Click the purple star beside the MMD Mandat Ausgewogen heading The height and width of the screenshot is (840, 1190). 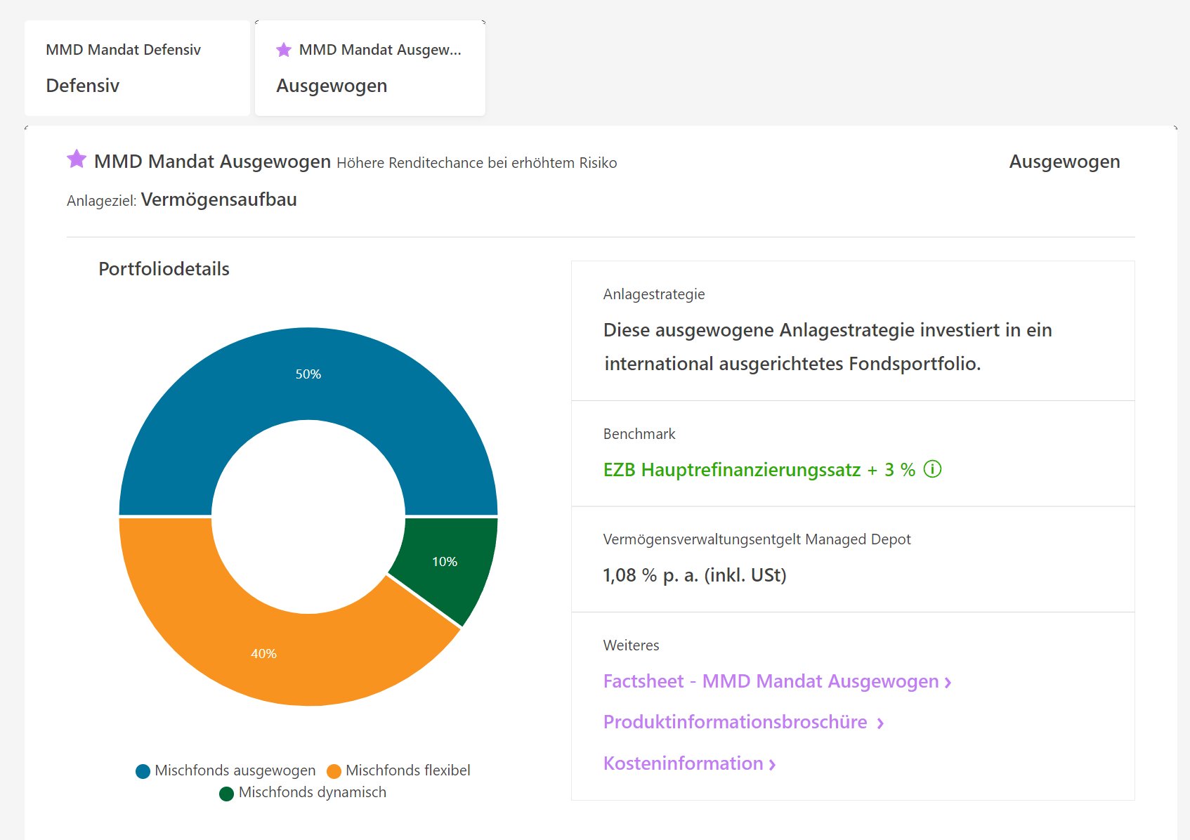click(x=77, y=159)
